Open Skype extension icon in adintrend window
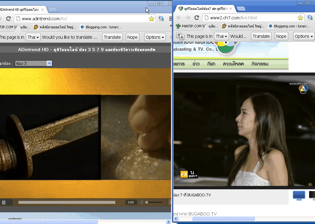 pyautogui.click(x=161, y=19)
